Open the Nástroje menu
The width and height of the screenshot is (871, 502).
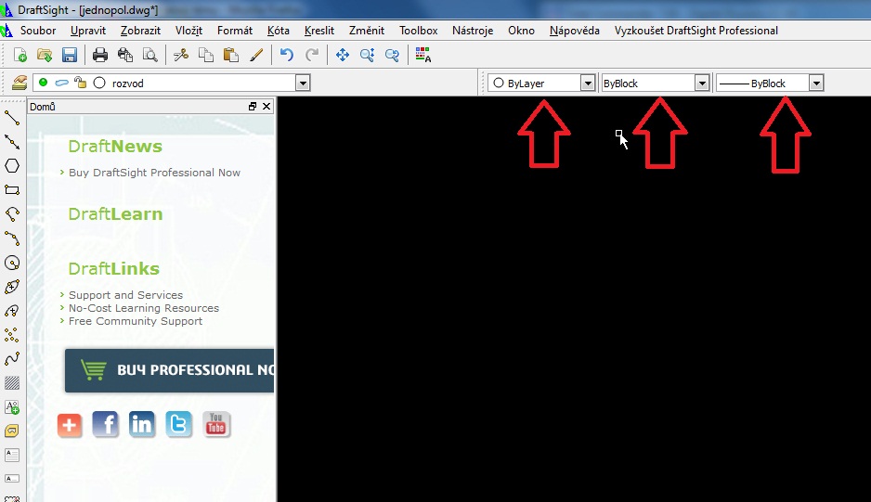pos(472,31)
